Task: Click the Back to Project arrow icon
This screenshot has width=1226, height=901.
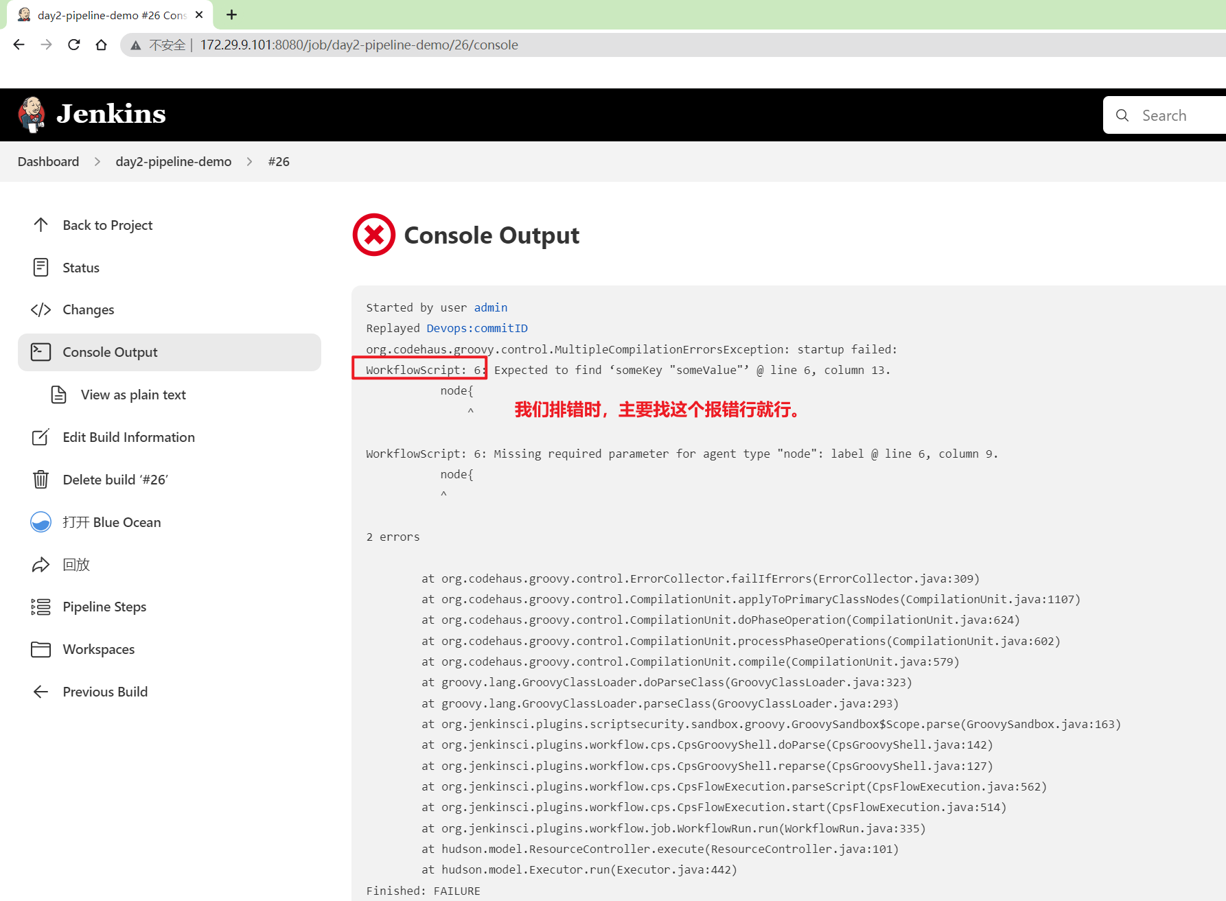Action: (x=41, y=225)
